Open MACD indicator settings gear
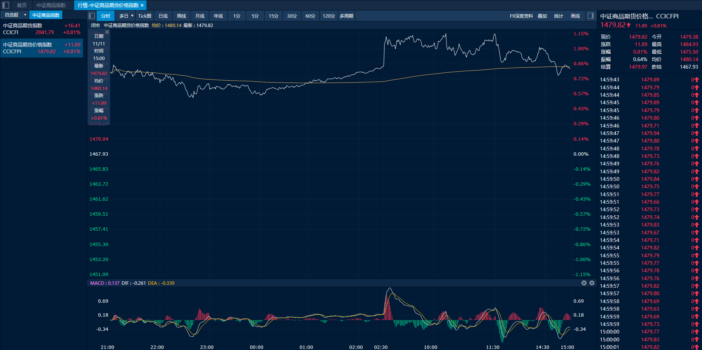 point(592,283)
